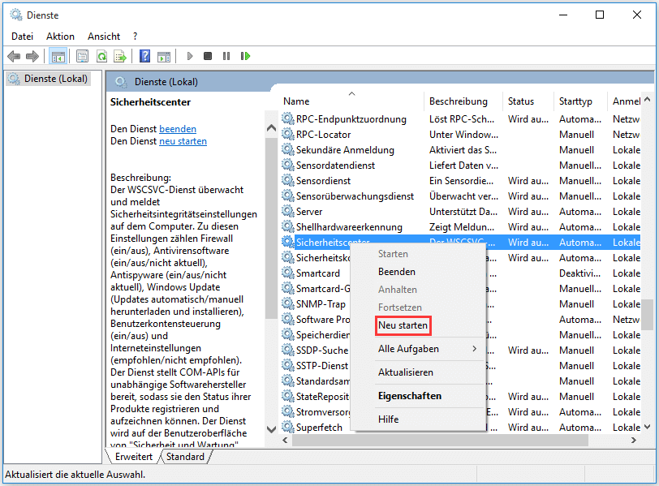Sort services by the Name column header
Image resolution: width=659 pixels, height=486 pixels.
[x=297, y=101]
